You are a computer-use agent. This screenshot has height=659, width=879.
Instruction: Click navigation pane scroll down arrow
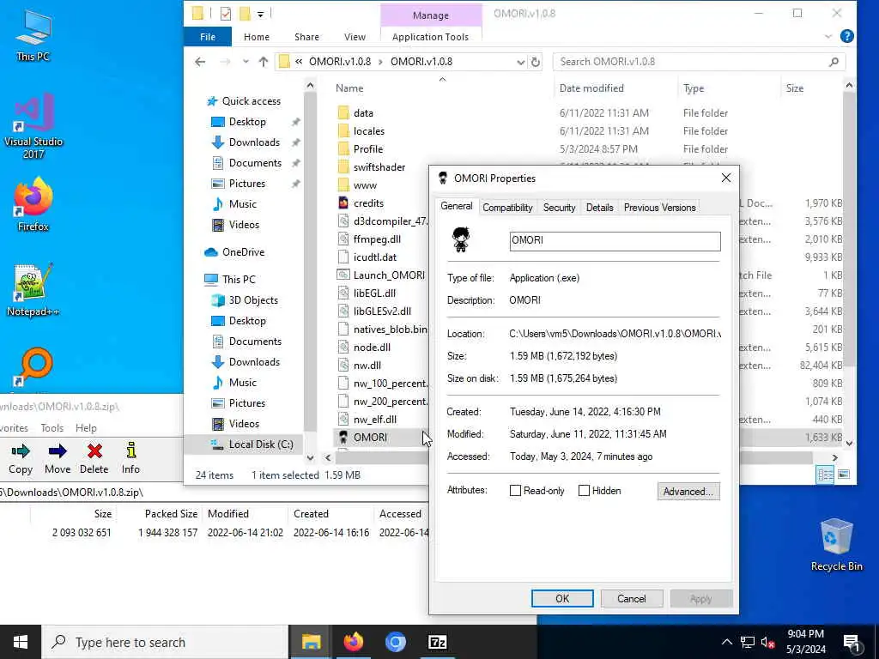pyautogui.click(x=310, y=457)
